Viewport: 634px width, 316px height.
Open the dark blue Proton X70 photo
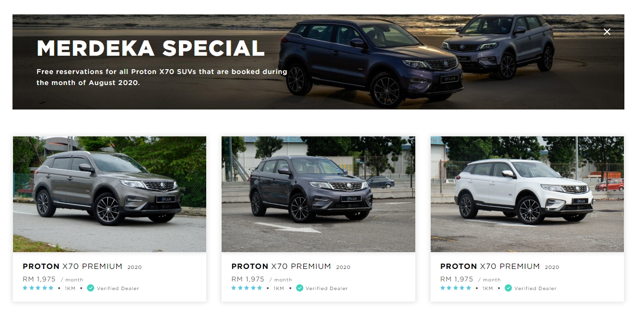[x=318, y=194]
